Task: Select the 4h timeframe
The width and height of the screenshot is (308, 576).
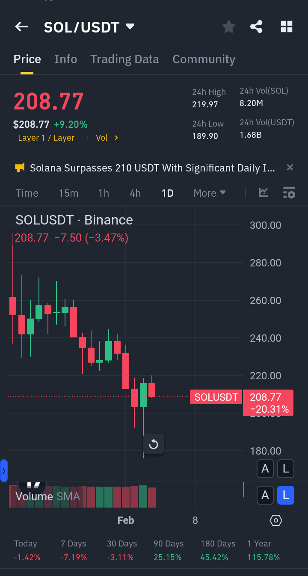Action: (x=135, y=193)
